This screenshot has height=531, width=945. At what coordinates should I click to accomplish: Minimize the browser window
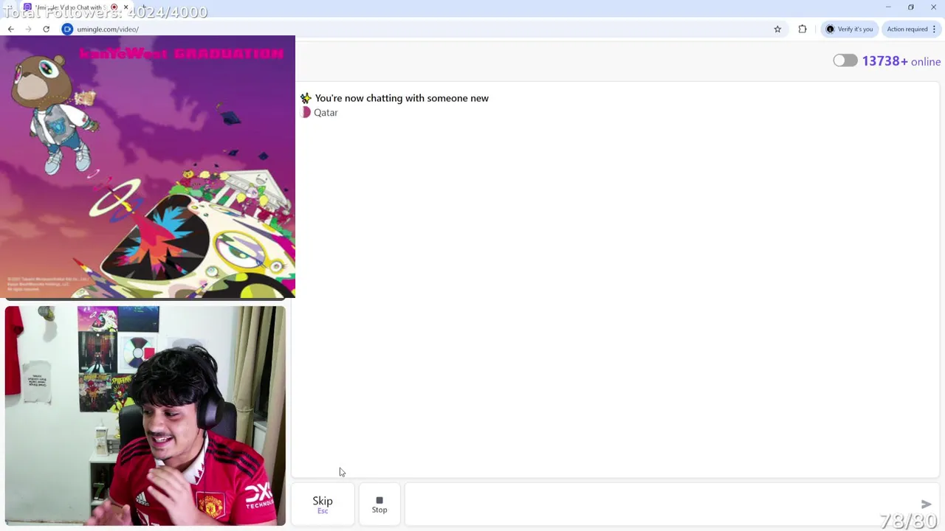click(x=888, y=7)
